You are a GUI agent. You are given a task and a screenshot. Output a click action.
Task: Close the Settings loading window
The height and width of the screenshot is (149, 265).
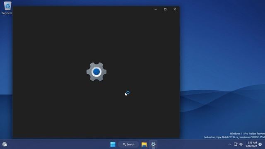pyautogui.click(x=175, y=9)
